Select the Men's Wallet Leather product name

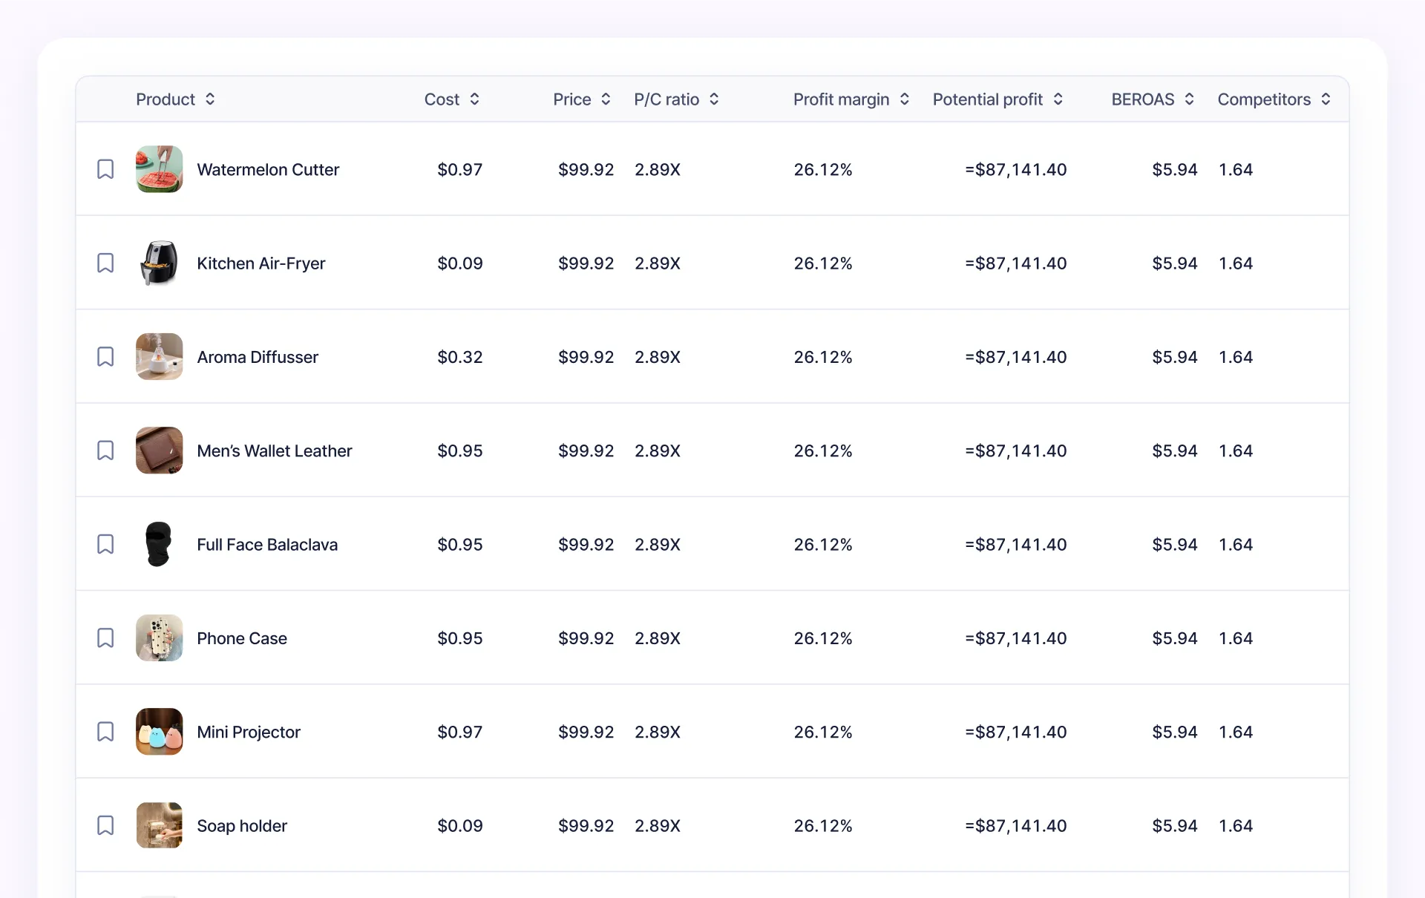[275, 450]
